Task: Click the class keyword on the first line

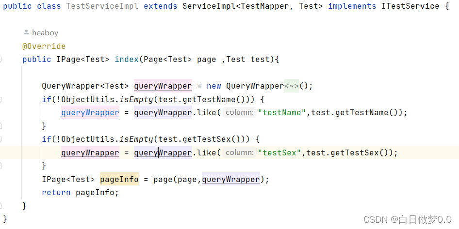Action: [49, 6]
